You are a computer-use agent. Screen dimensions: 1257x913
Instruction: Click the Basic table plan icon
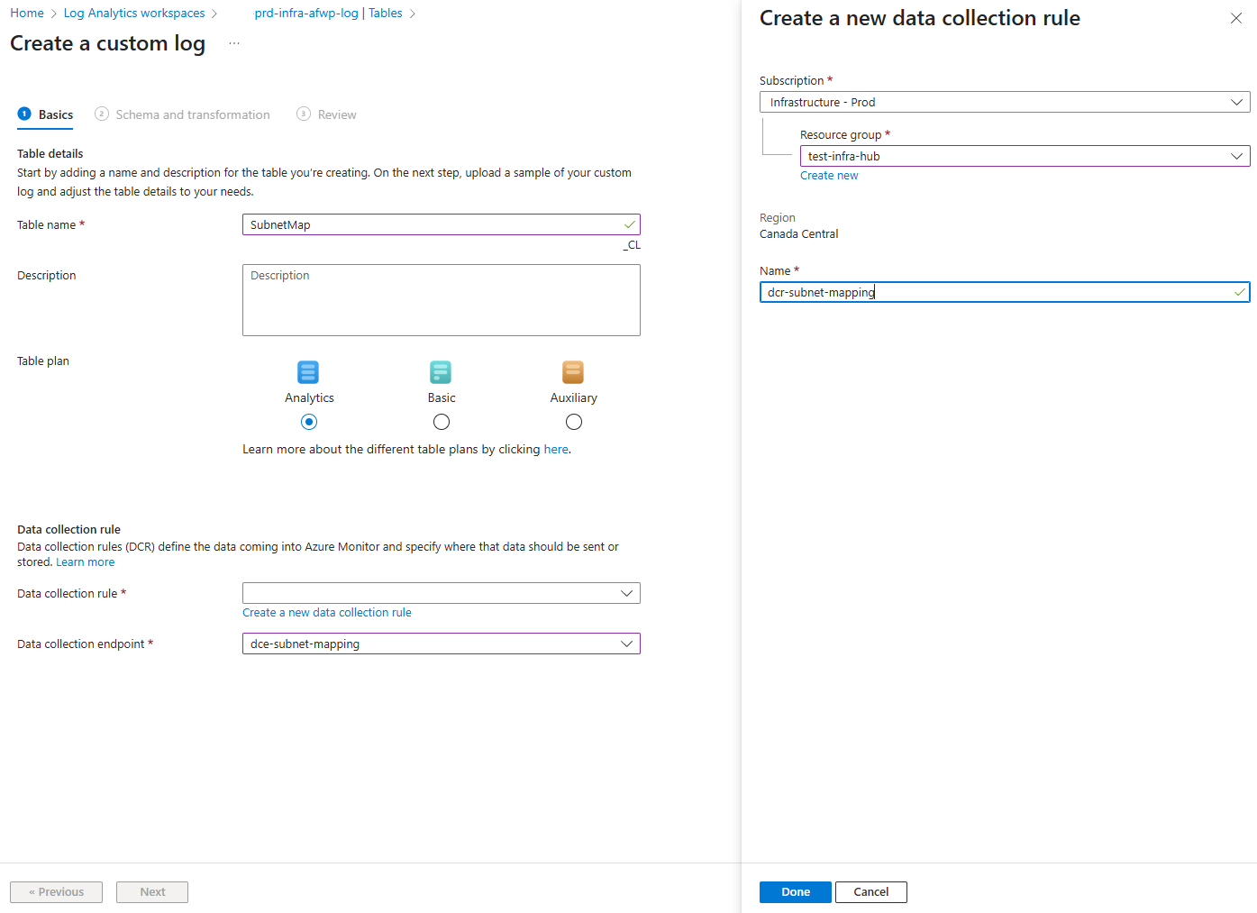[x=441, y=371]
